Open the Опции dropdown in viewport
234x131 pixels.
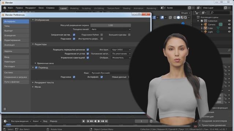coord(185,13)
